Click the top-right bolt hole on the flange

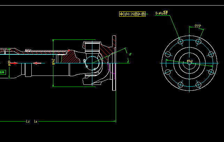point(199,42)
